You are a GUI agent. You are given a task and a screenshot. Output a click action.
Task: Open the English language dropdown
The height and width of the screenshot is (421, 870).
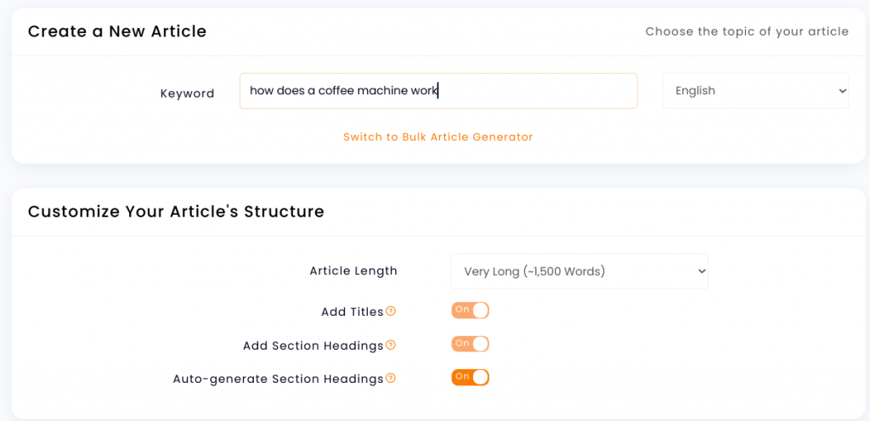tap(755, 91)
